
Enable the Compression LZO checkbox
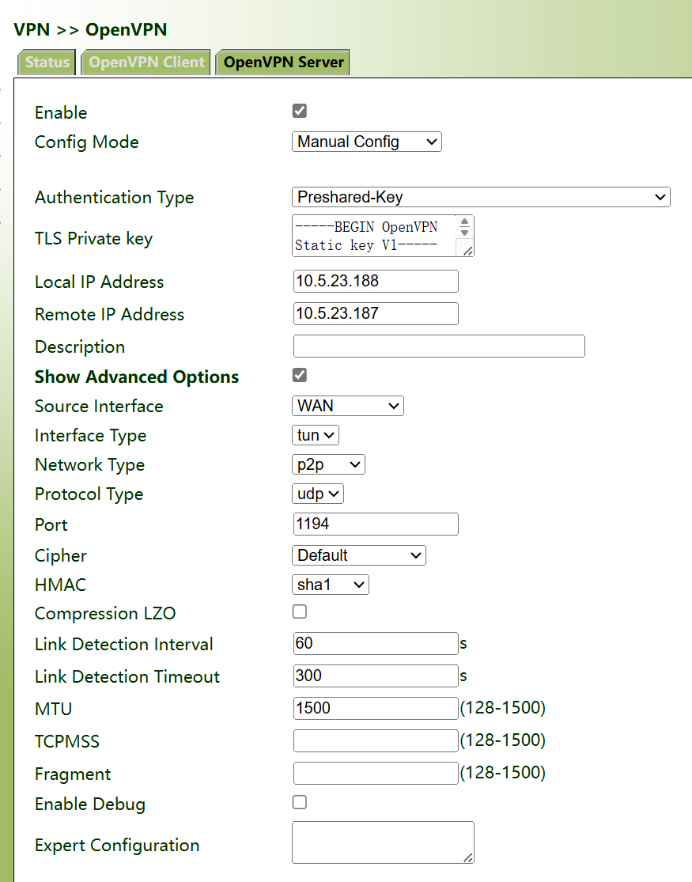[300, 611]
